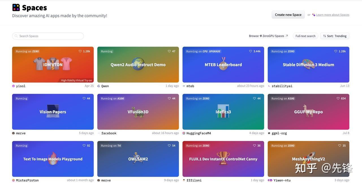This screenshot has height=183, width=362.
Task: Click the Spaces logo icon
Action: tap(16, 8)
